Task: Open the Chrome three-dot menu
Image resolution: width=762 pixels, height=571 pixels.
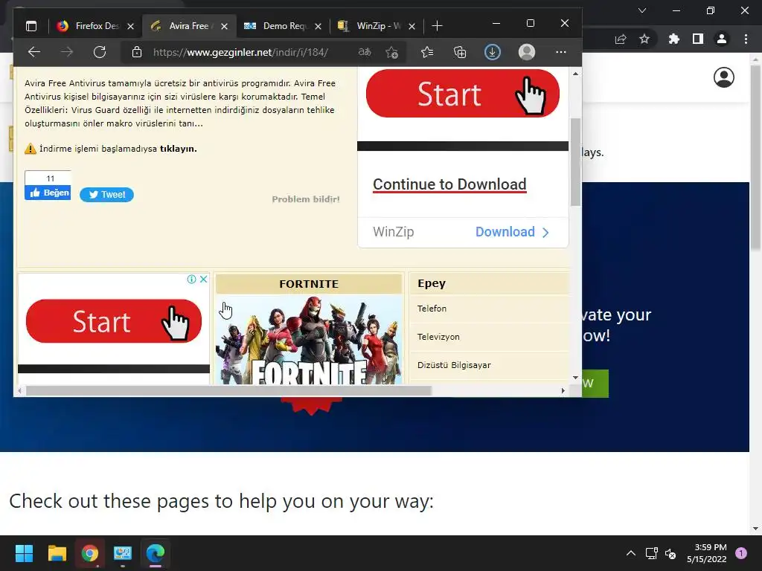Action: pyautogui.click(x=746, y=39)
